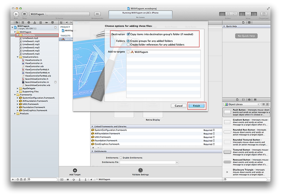The width and height of the screenshot is (281, 196).
Task: Add new file via navigator plus button
Action: [13, 179]
